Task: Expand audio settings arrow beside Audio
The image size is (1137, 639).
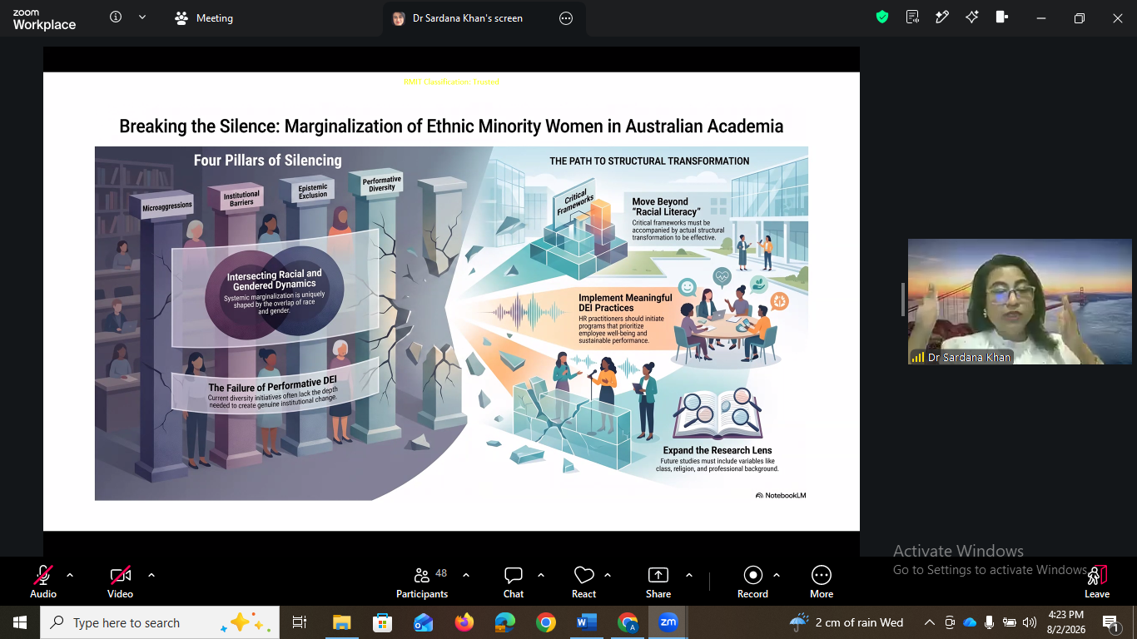Action: pos(70,575)
